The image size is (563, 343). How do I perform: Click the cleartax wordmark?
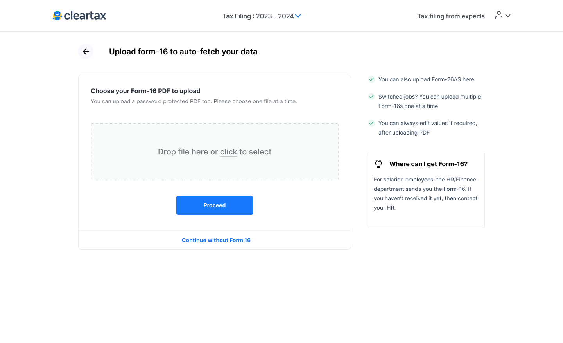pyautogui.click(x=85, y=16)
